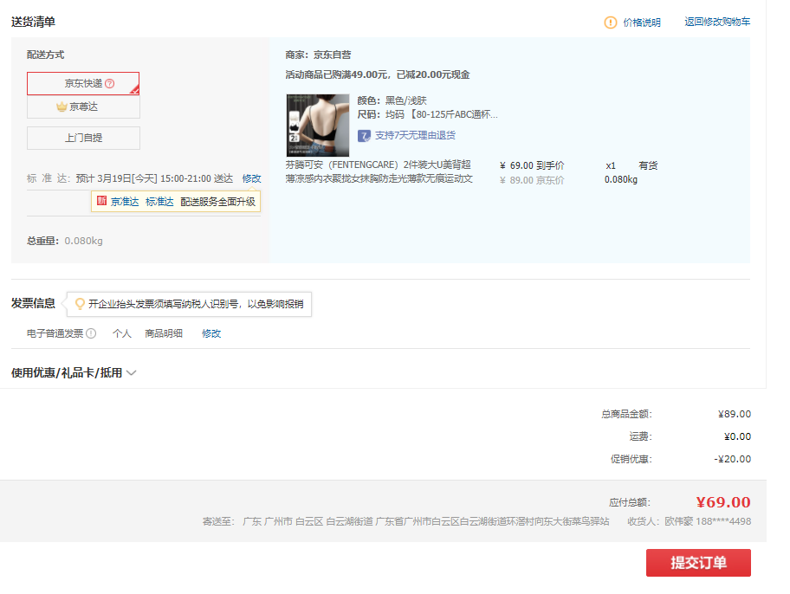The image size is (790, 594).
Task: Click the red 新 badge beside 京准达
Action: tap(102, 202)
